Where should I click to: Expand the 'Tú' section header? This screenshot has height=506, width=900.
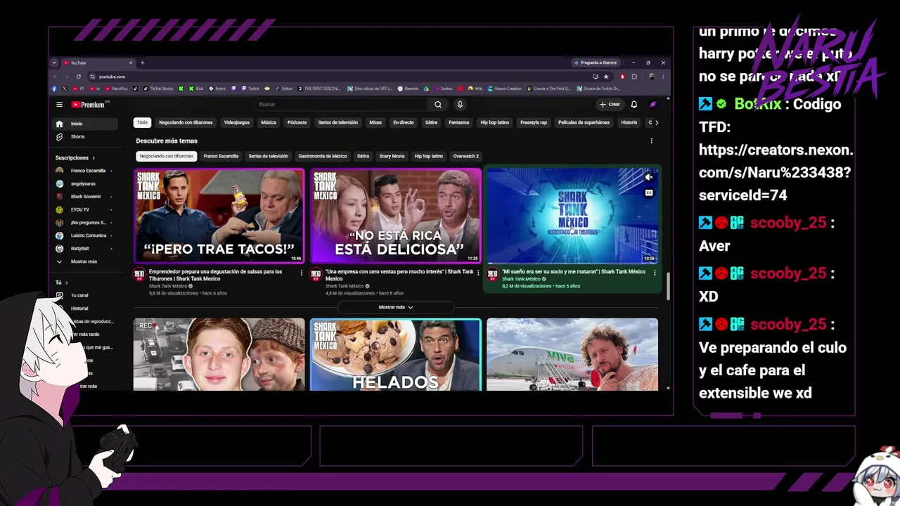point(61,283)
